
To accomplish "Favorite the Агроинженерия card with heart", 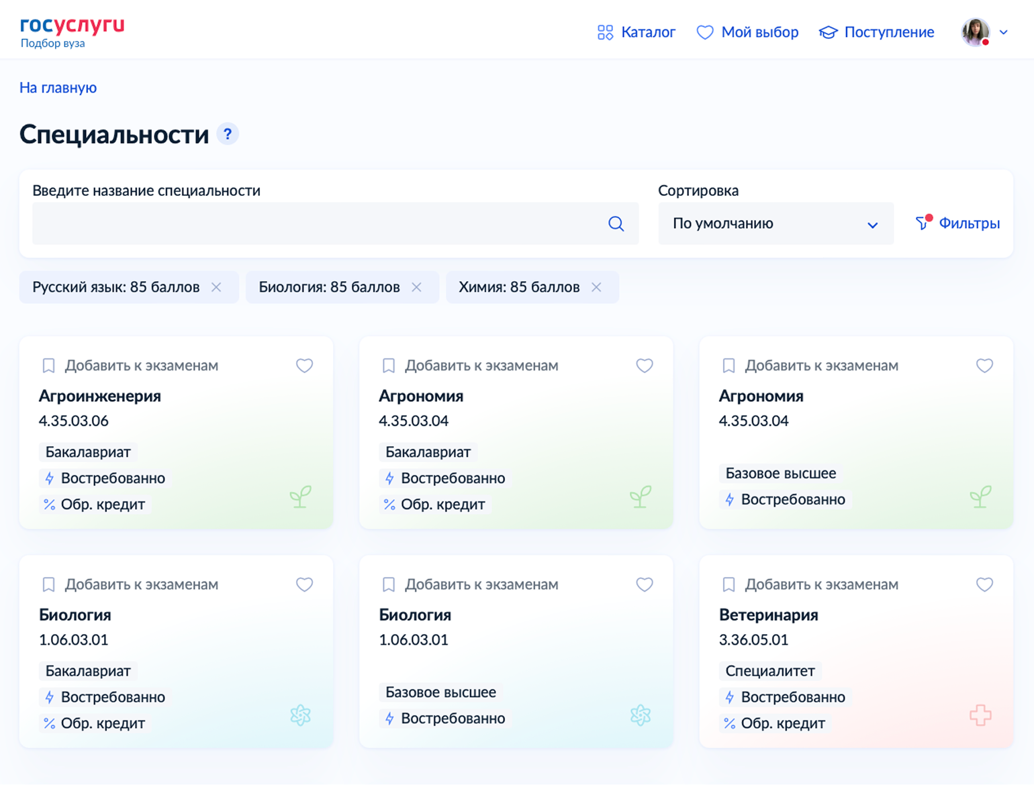I will [304, 366].
